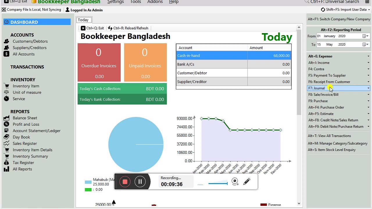Expand the Import User Data dropdown arrow
Screen dimensions: 372x209
coord(369,10)
